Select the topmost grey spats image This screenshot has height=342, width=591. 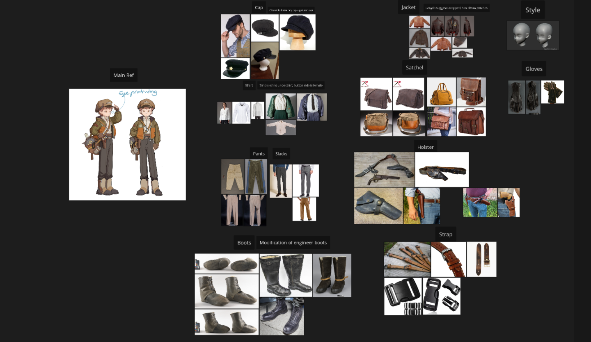coord(227,263)
